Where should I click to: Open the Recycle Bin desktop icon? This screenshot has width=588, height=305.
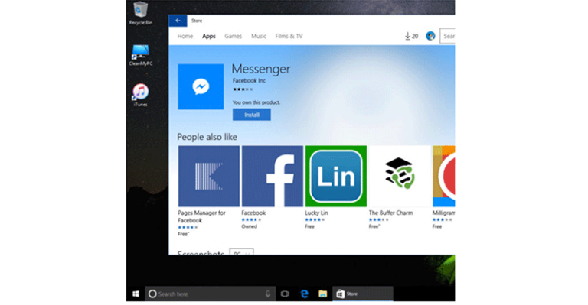(141, 13)
